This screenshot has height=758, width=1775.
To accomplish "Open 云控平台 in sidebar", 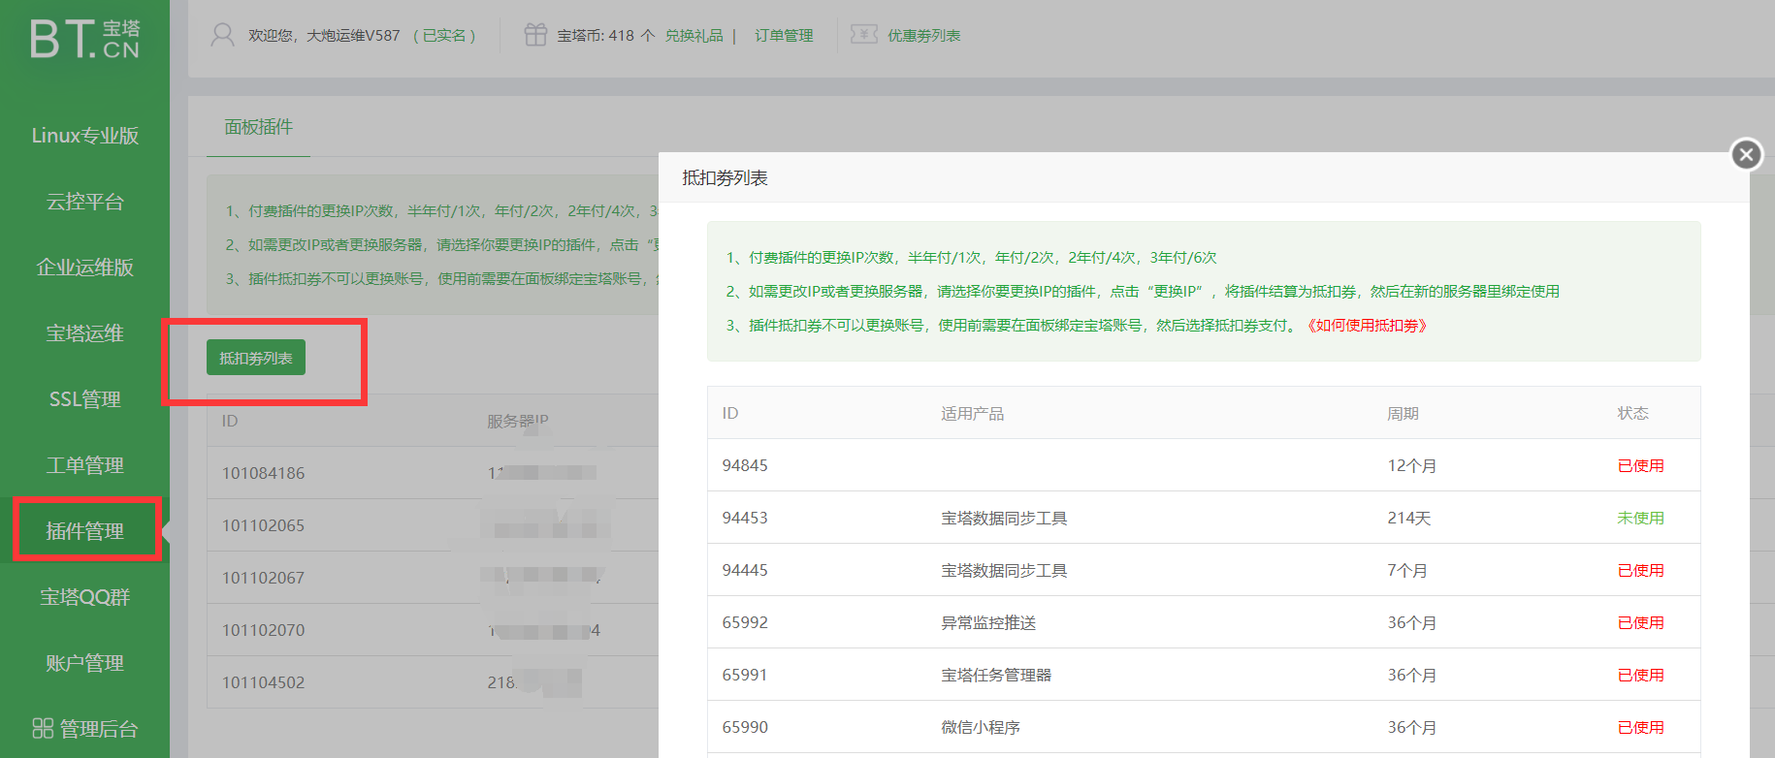I will tap(85, 202).
